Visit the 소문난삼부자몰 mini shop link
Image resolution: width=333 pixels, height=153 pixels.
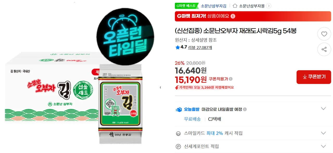coord(252,6)
